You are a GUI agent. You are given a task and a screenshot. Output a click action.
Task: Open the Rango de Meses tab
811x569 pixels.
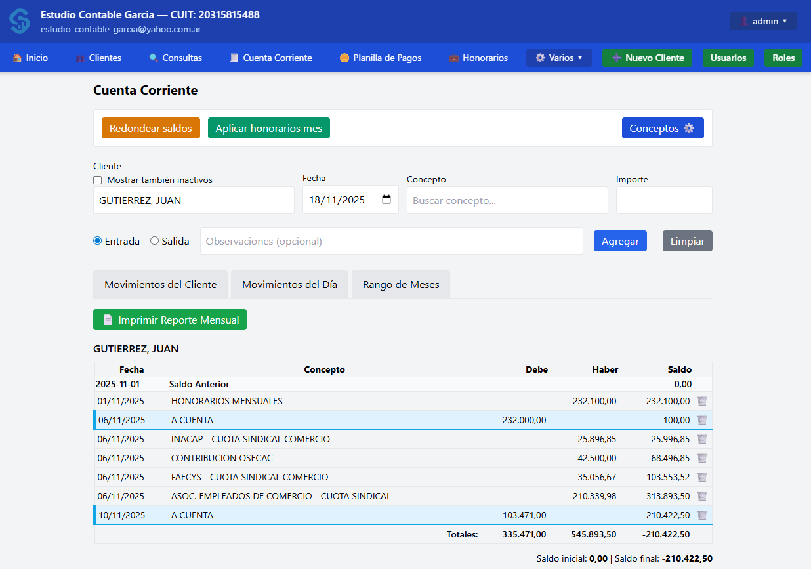pos(400,285)
